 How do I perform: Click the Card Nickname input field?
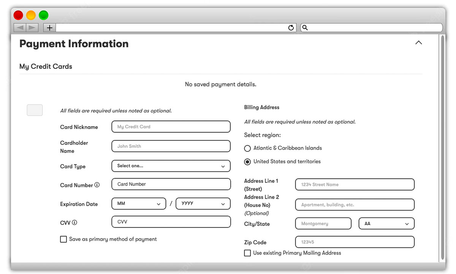pos(171,127)
